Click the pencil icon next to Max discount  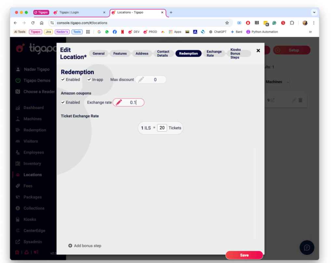[141, 80]
